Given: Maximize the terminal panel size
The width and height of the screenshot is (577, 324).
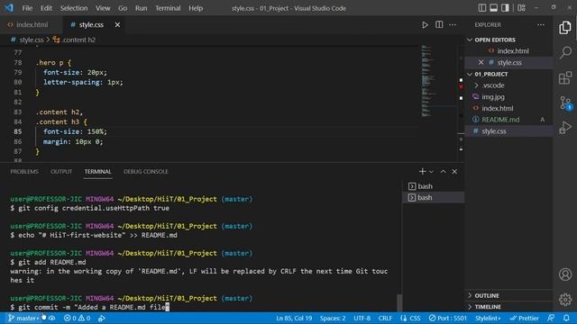Looking at the screenshot, I should tap(443, 172).
